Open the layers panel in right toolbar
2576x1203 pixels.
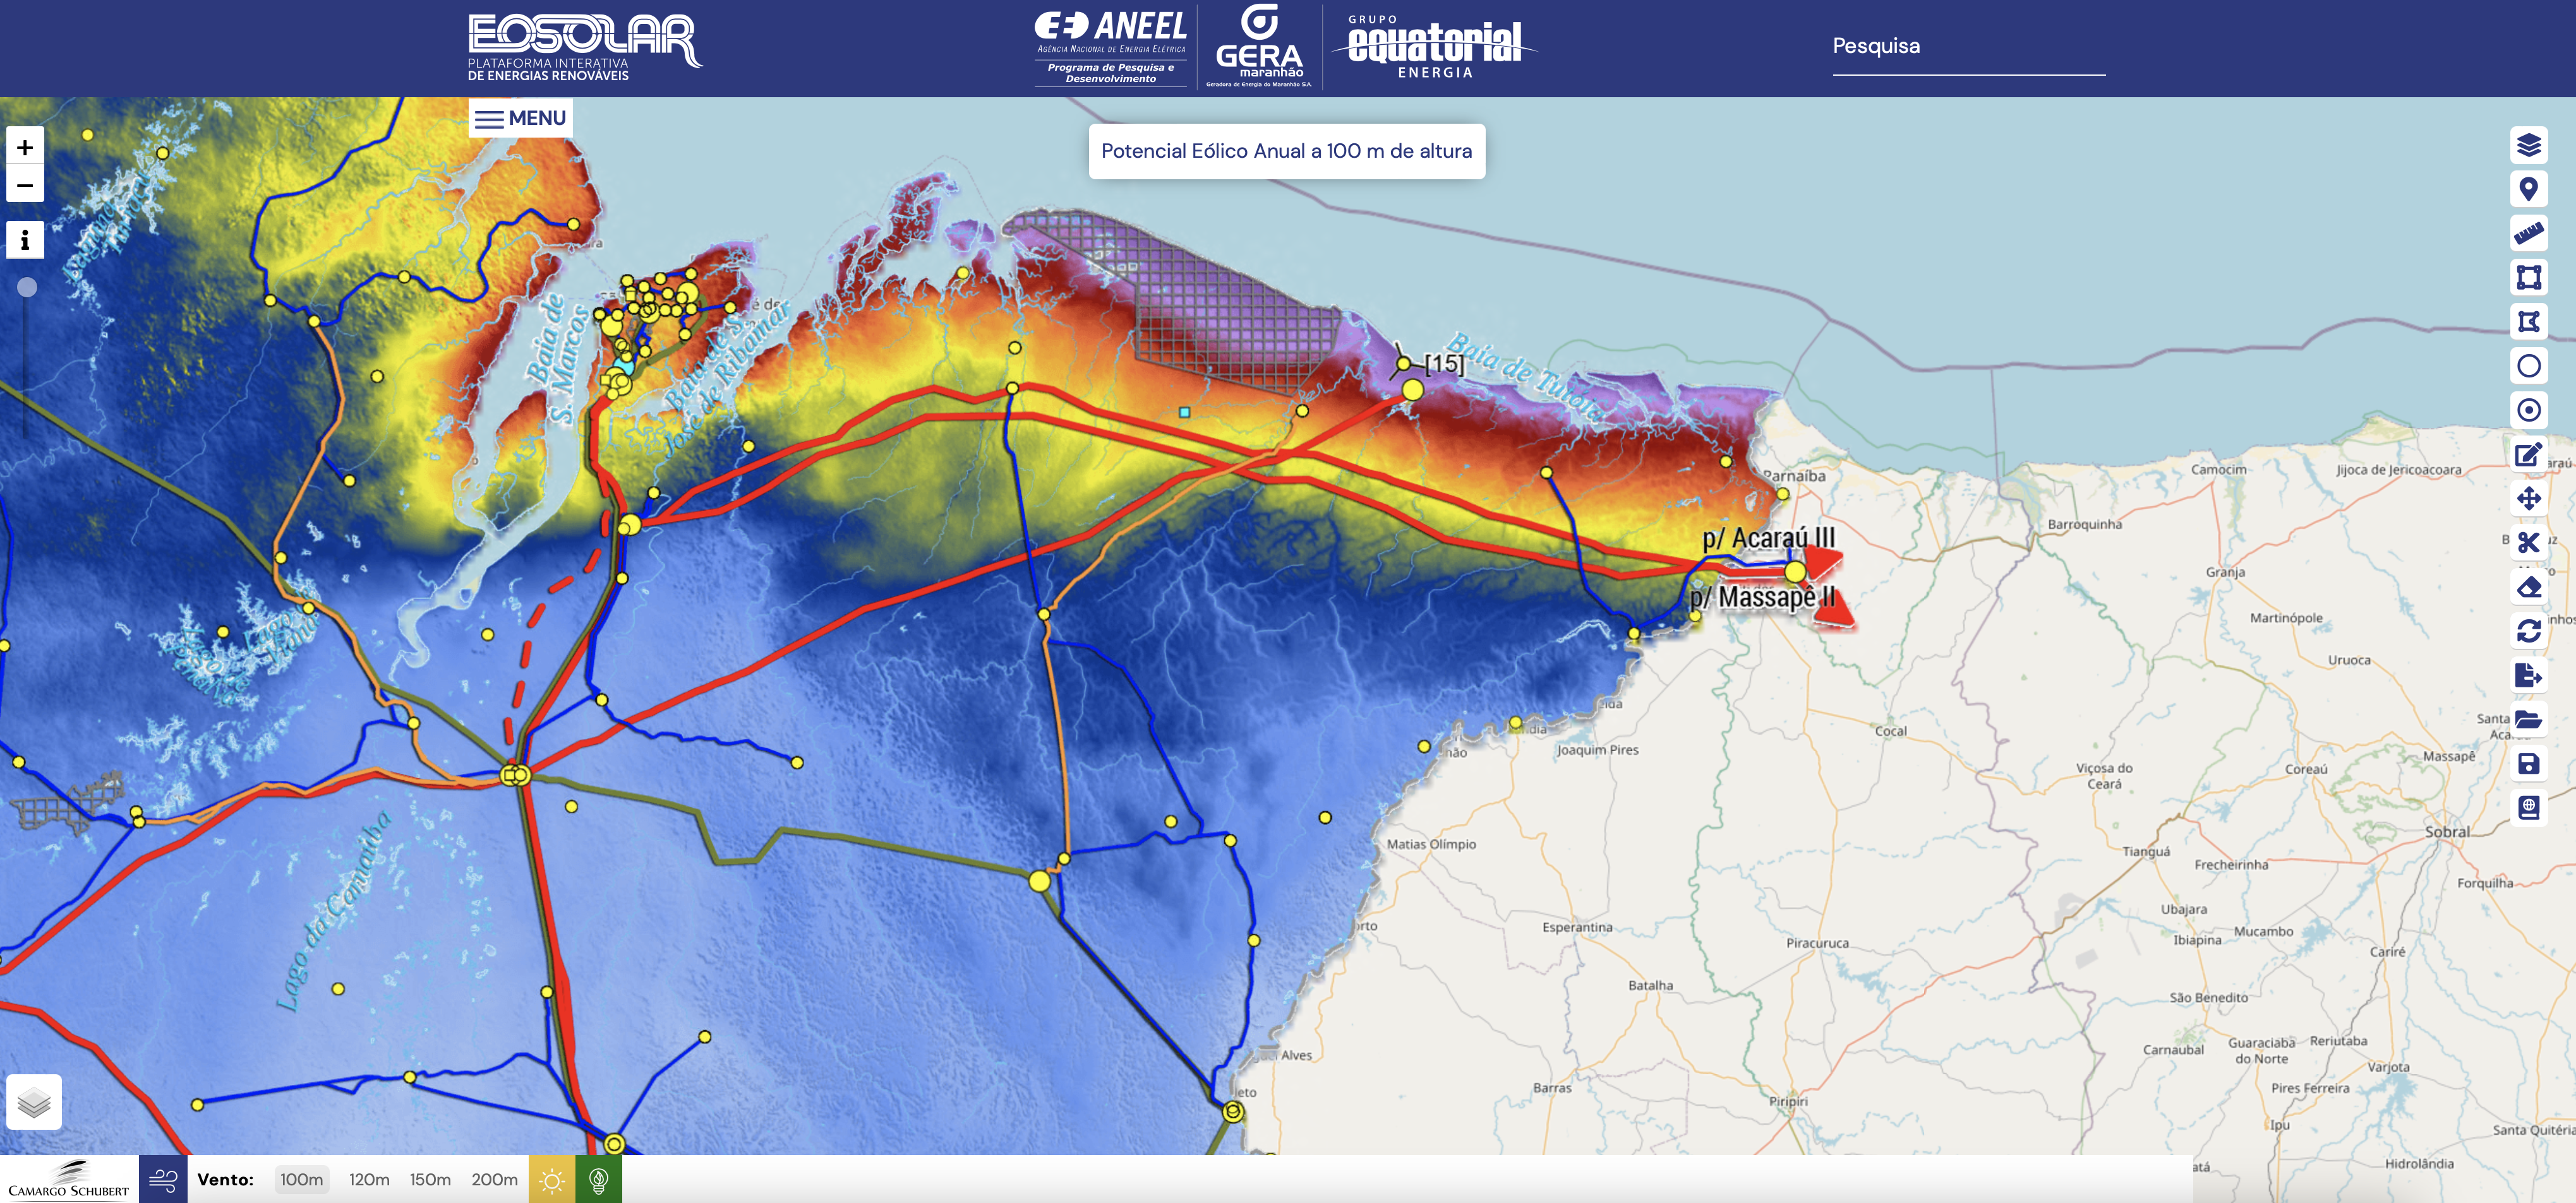click(2528, 146)
